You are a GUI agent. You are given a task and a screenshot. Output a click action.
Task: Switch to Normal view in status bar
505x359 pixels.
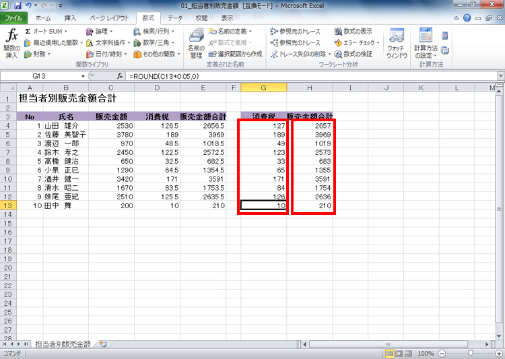390,354
